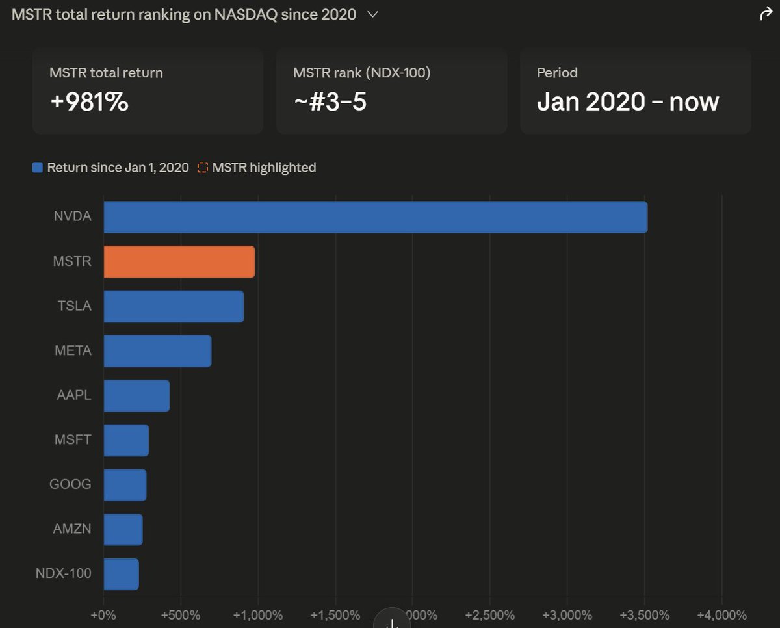The image size is (780, 628).
Task: Select the META bar
Action: 157,351
